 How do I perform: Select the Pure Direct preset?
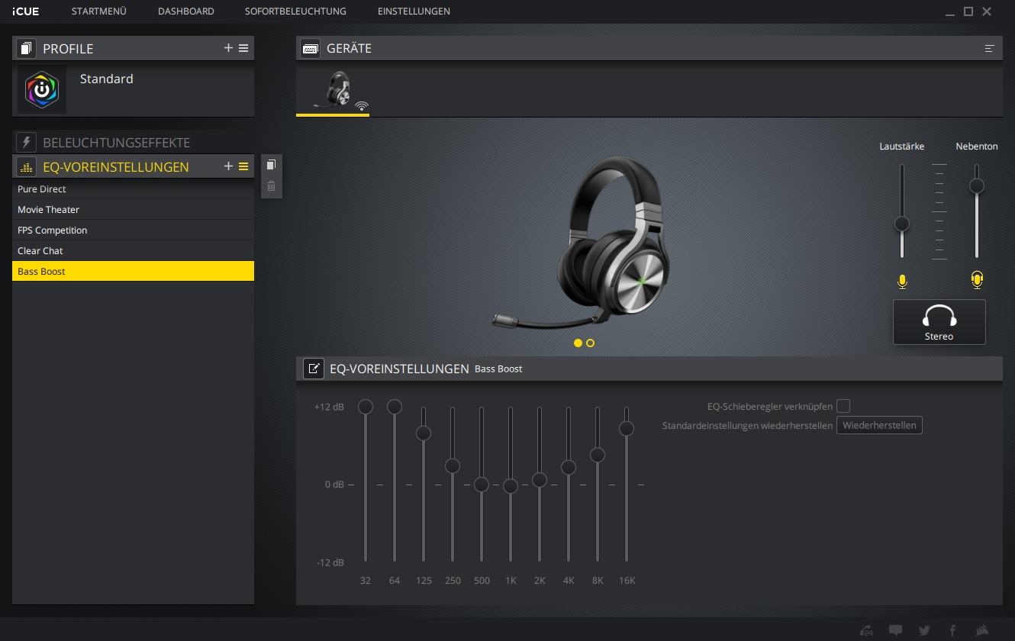133,188
